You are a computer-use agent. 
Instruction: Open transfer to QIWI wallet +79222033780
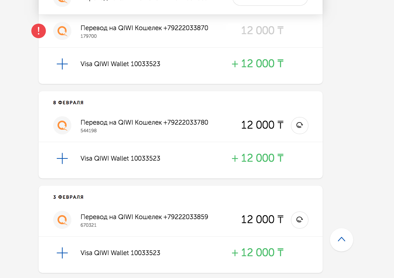coord(144,122)
